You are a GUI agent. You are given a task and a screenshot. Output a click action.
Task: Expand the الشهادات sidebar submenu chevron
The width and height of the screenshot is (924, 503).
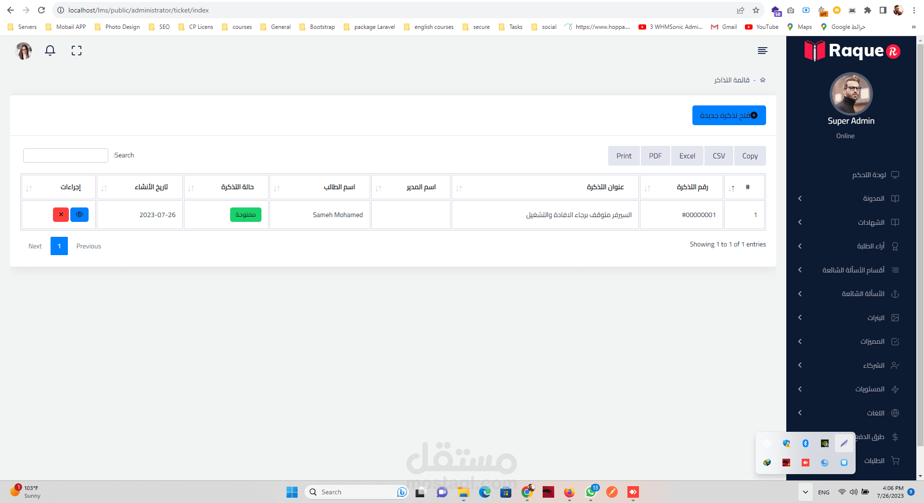click(800, 222)
